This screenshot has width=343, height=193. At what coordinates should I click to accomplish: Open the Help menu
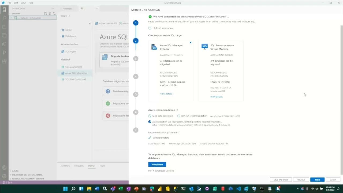point(31,3)
